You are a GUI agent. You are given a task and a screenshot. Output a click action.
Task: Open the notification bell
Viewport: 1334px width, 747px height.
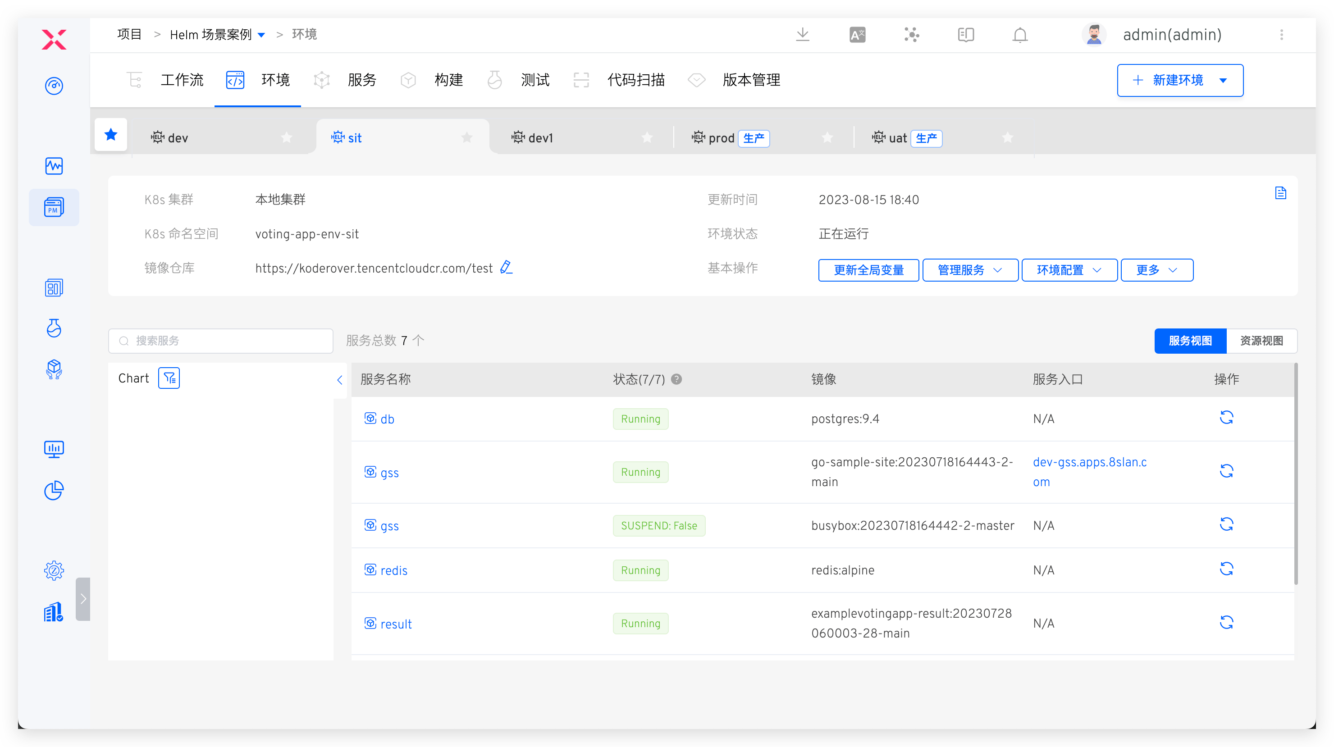[x=1020, y=35]
